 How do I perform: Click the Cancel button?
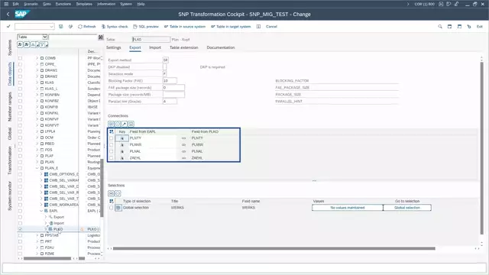point(271,27)
